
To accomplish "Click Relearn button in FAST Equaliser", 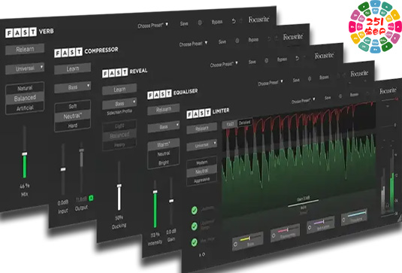I will pos(163,110).
